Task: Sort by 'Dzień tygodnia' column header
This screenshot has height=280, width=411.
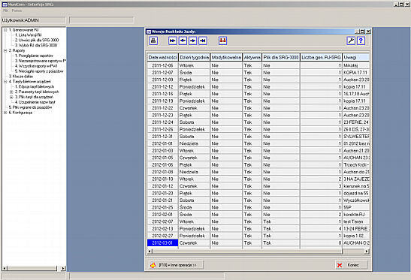Action: tap(194, 57)
